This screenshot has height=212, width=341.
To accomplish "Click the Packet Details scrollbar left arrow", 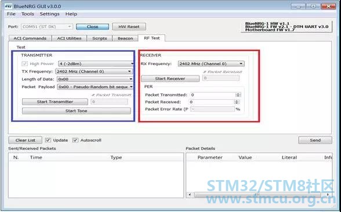I will pos(190,195).
